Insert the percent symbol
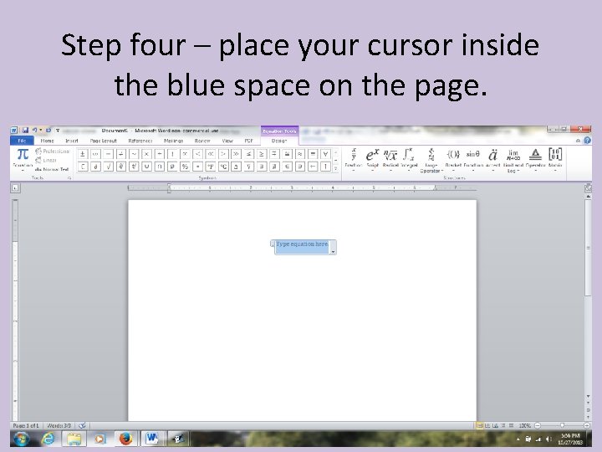The width and height of the screenshot is (602, 452). 185,167
